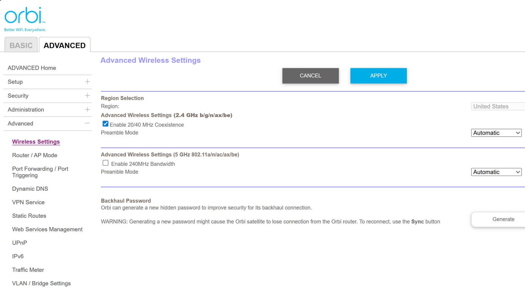525x295 pixels.
Task: Open Dynamic DNS page
Action: point(30,189)
